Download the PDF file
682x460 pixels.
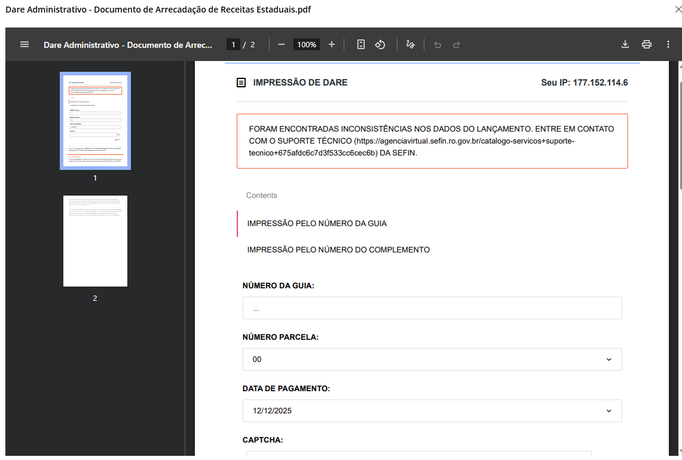(625, 44)
